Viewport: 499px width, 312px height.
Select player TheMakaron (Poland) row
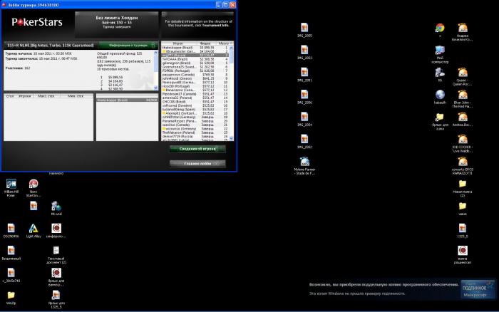(x=195, y=132)
